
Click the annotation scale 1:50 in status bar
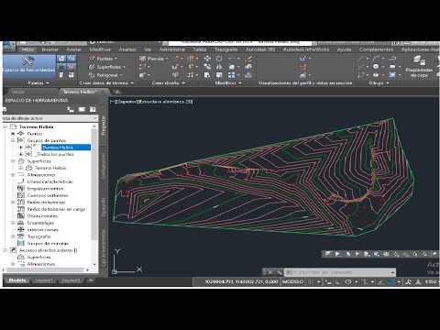point(431,281)
